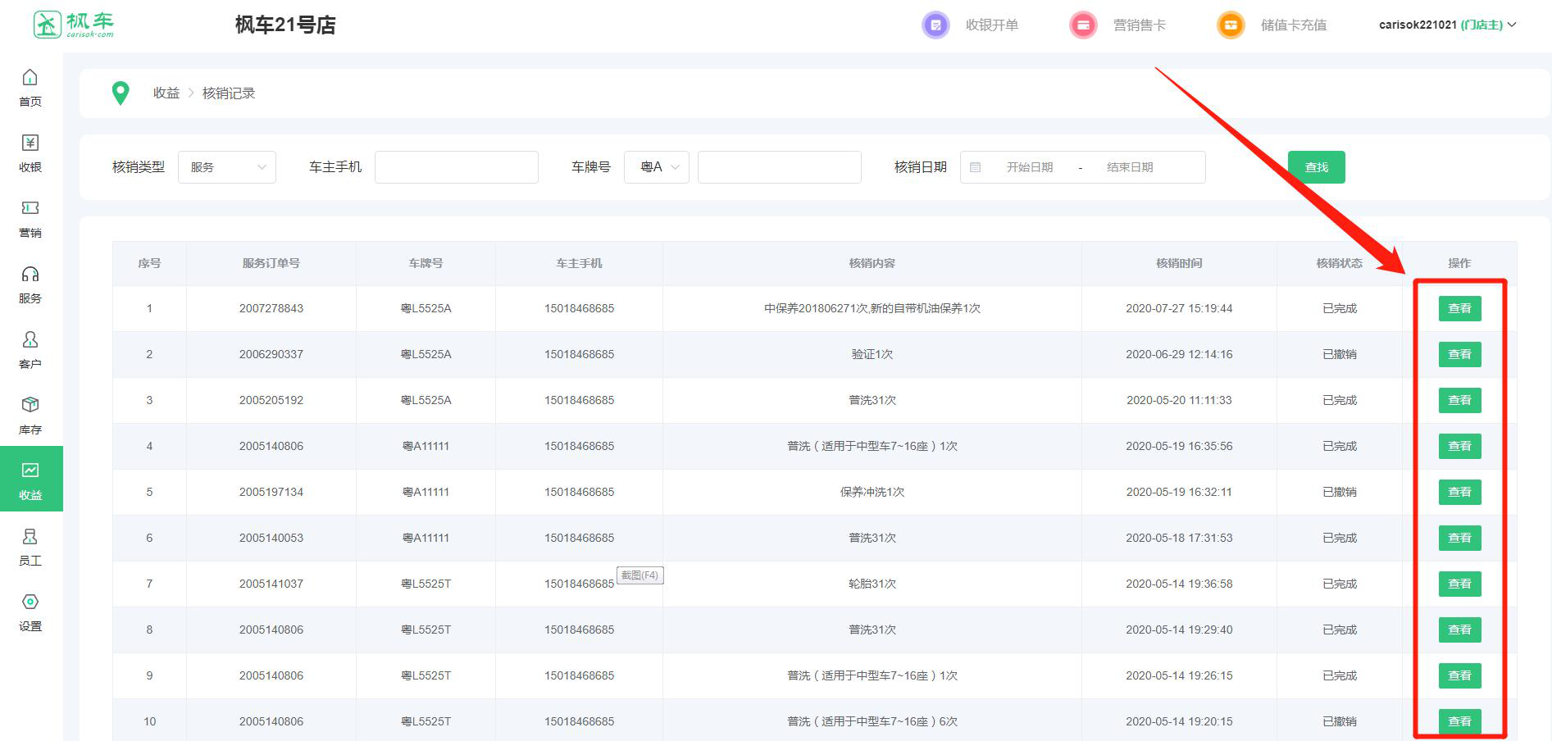Click 车主手机 column header

tap(579, 263)
